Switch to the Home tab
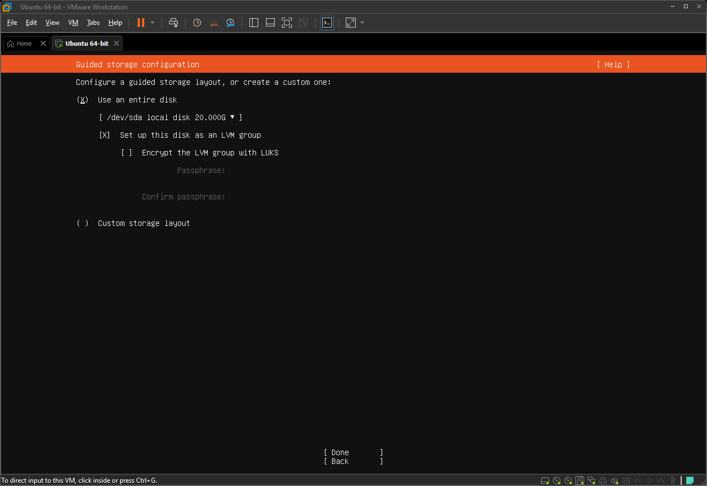Viewport: 707px width, 486px height. (x=20, y=44)
